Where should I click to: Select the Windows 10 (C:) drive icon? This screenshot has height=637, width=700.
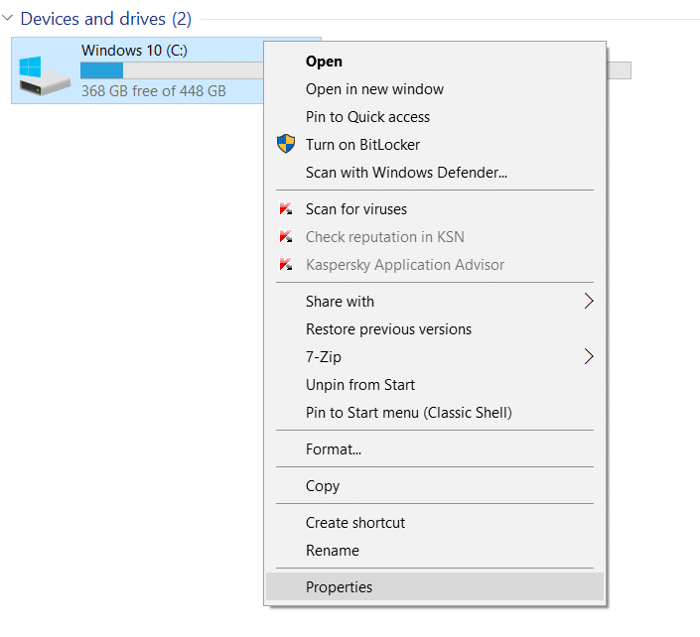pyautogui.click(x=45, y=75)
